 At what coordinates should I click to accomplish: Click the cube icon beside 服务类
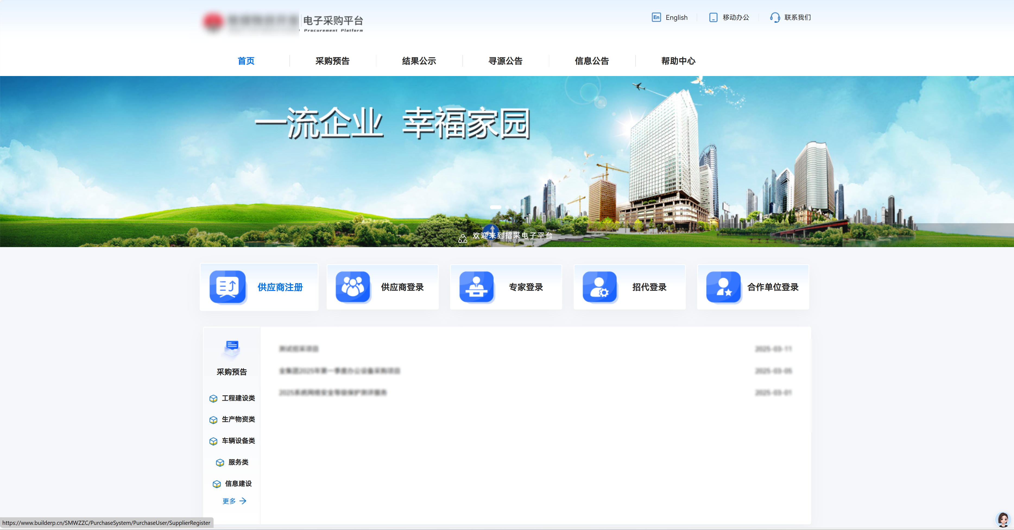coord(220,463)
